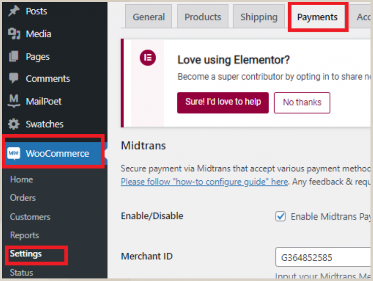
Task: Open WooCommerce Settings submenu item
Action: point(26,254)
